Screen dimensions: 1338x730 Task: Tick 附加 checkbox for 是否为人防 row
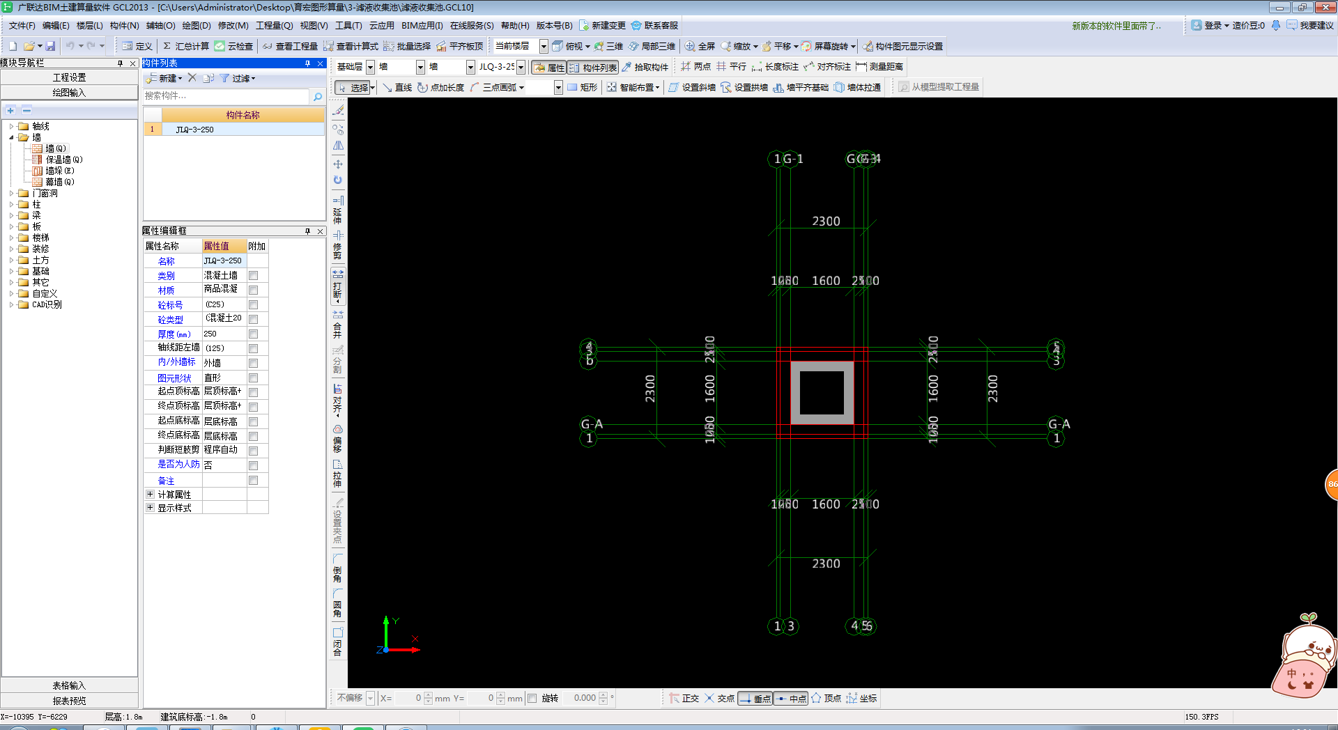point(254,466)
